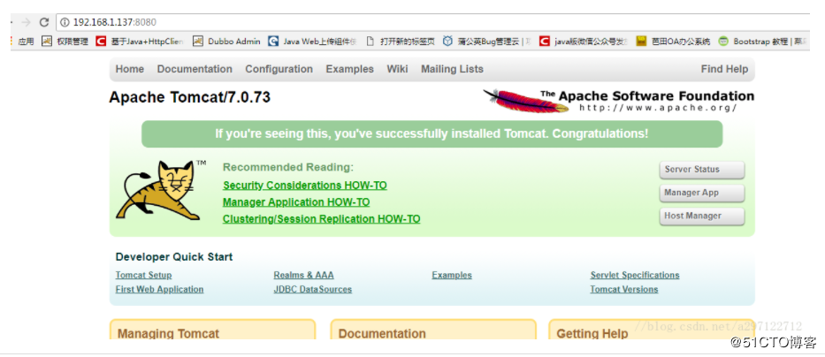825x357 pixels.
Task: Open the 打开新的标签页 bookmark
Action: click(x=401, y=41)
